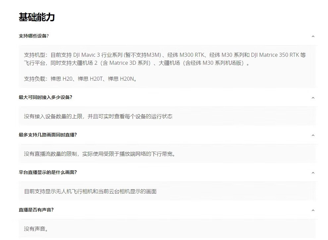Click the chevron arrow beside 直播是否有声音
This screenshot has width=328, height=240.
click(313, 210)
